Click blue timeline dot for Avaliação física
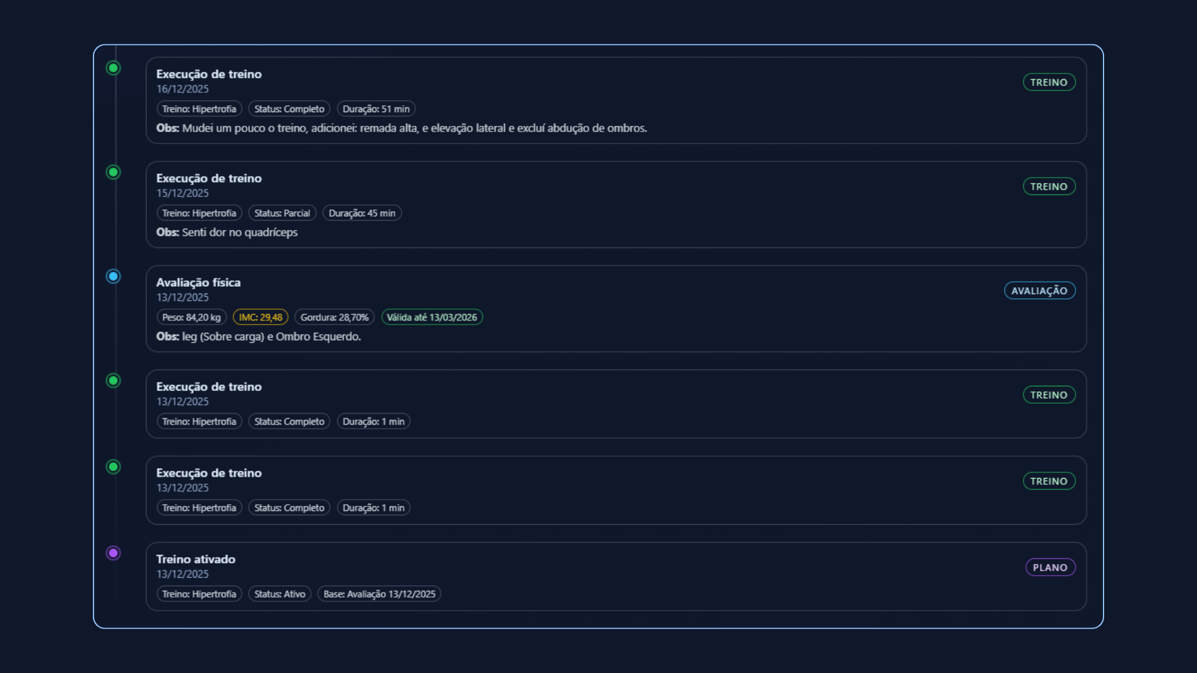This screenshot has height=673, width=1197. [113, 276]
